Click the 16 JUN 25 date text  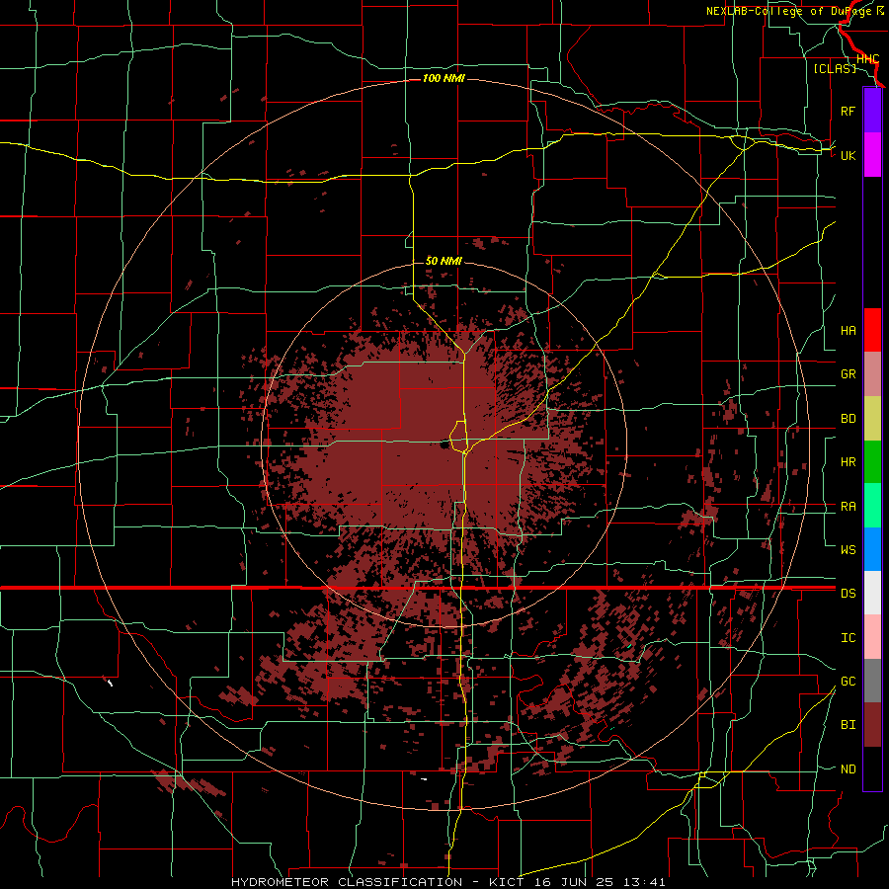coord(574,882)
